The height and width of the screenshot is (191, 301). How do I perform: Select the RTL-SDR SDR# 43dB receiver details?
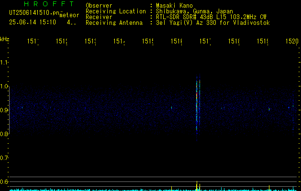tap(211, 17)
